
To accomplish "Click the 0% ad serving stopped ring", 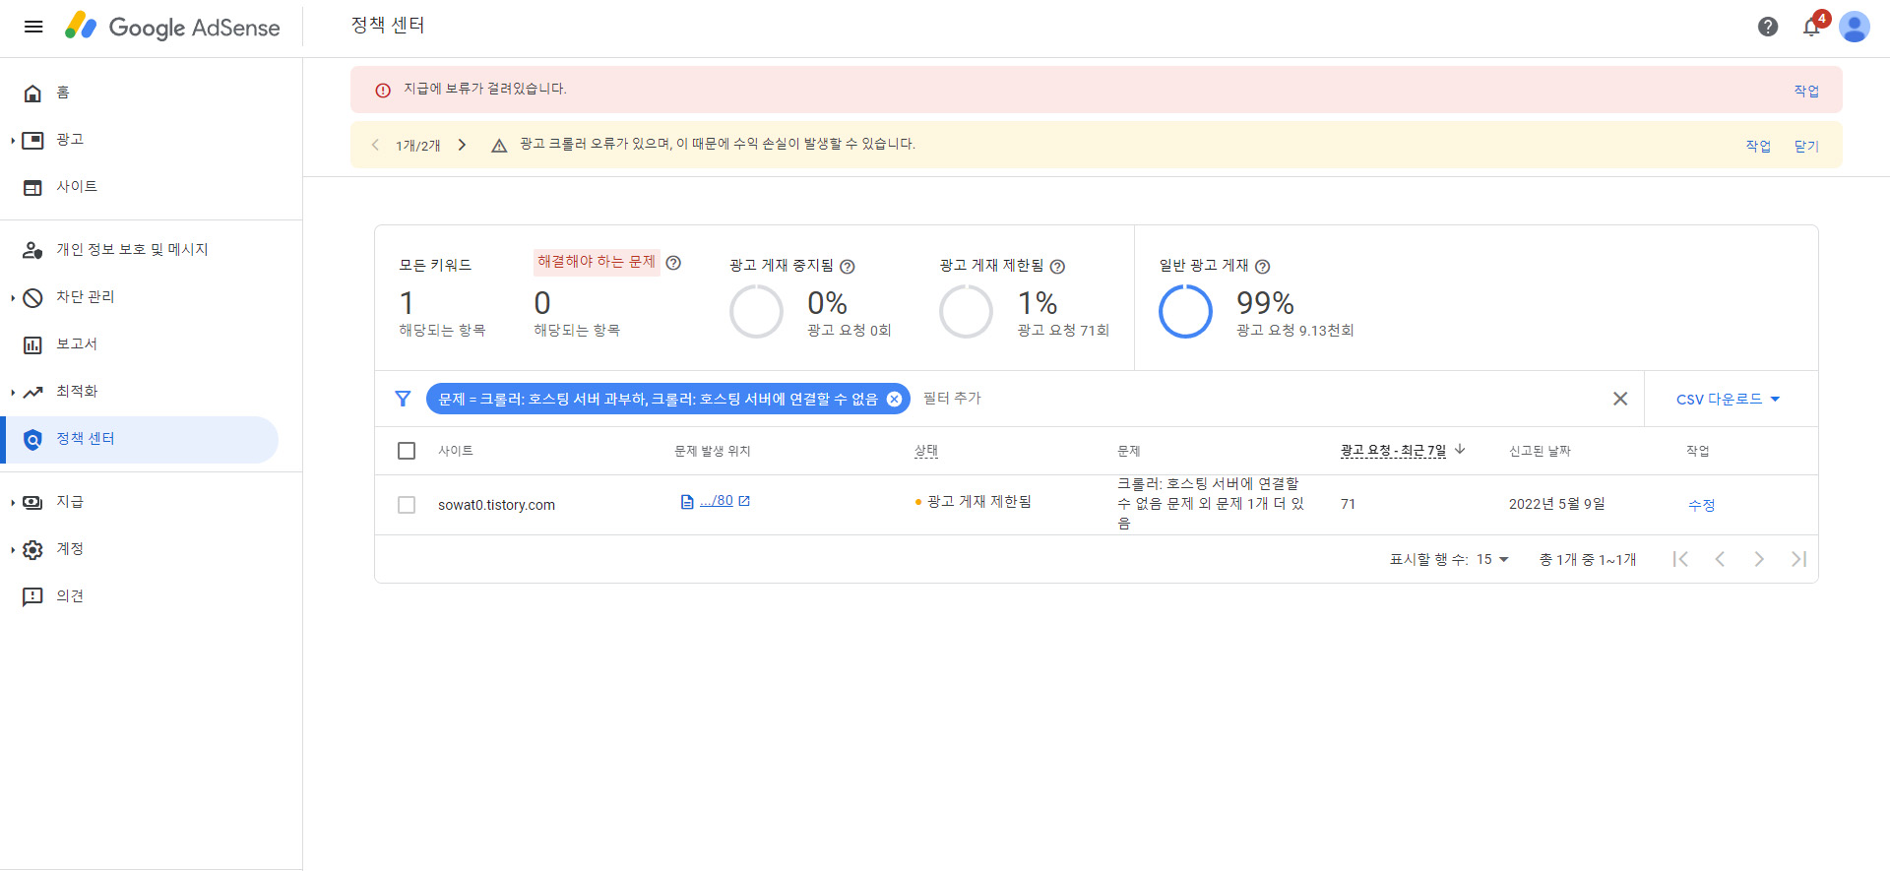I will [x=756, y=312].
